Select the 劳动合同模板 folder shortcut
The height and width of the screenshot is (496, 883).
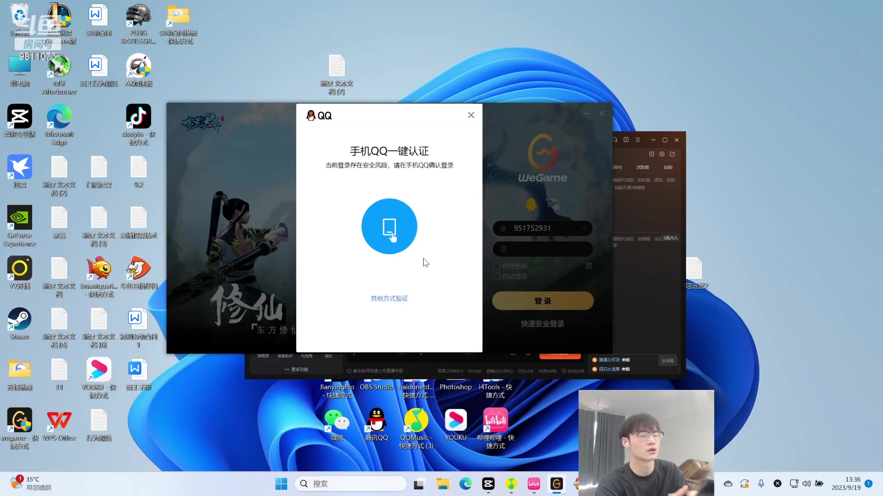pos(178,24)
